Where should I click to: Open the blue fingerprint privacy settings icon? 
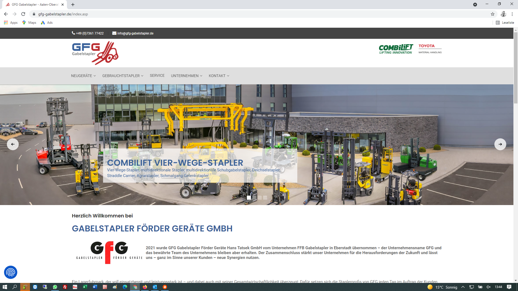(11, 272)
